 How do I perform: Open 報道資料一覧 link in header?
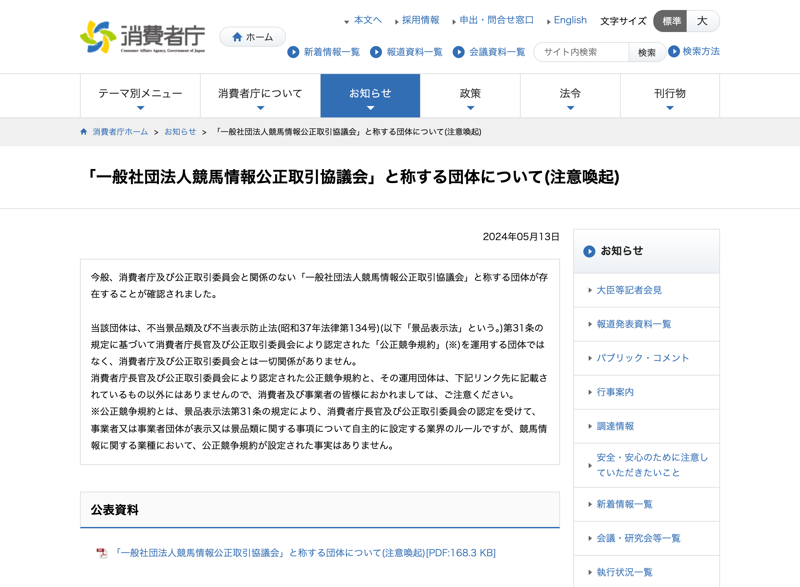[x=414, y=52]
